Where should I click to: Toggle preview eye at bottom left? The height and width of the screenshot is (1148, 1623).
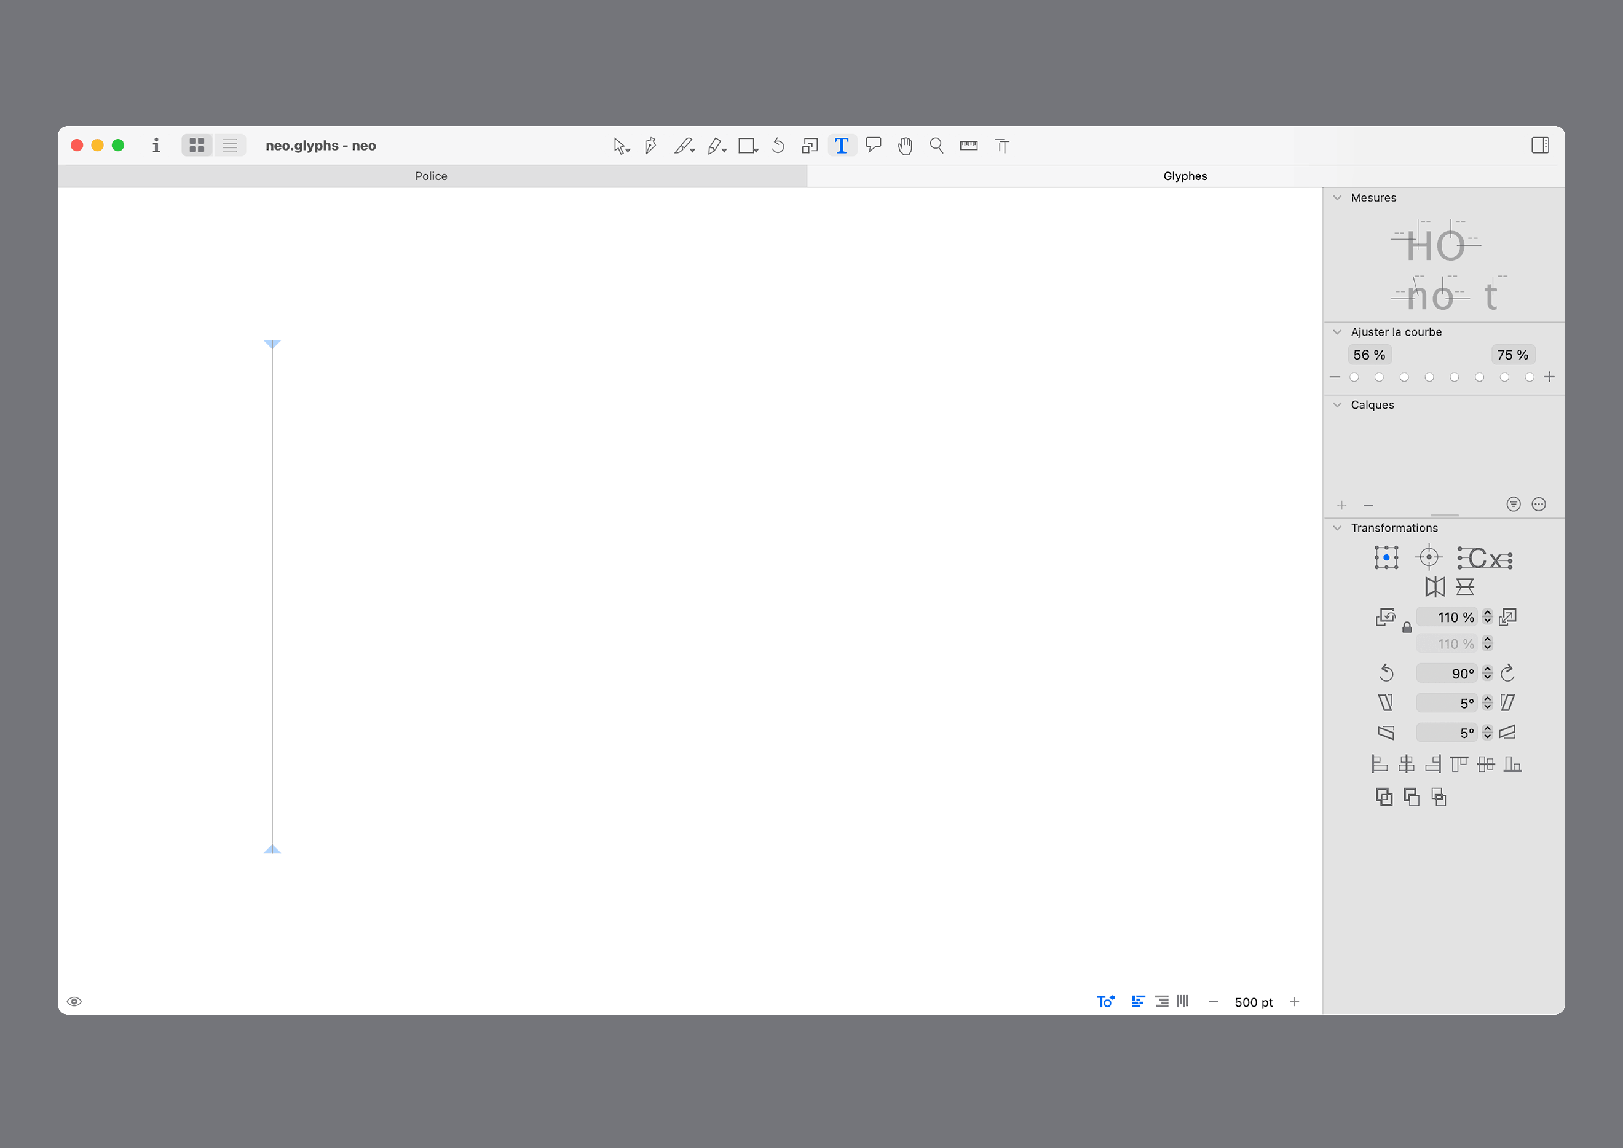click(x=74, y=1002)
